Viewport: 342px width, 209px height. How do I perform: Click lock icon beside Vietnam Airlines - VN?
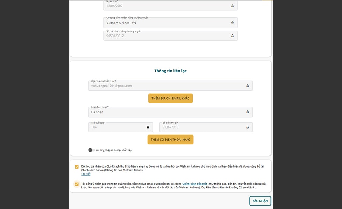[232, 22]
